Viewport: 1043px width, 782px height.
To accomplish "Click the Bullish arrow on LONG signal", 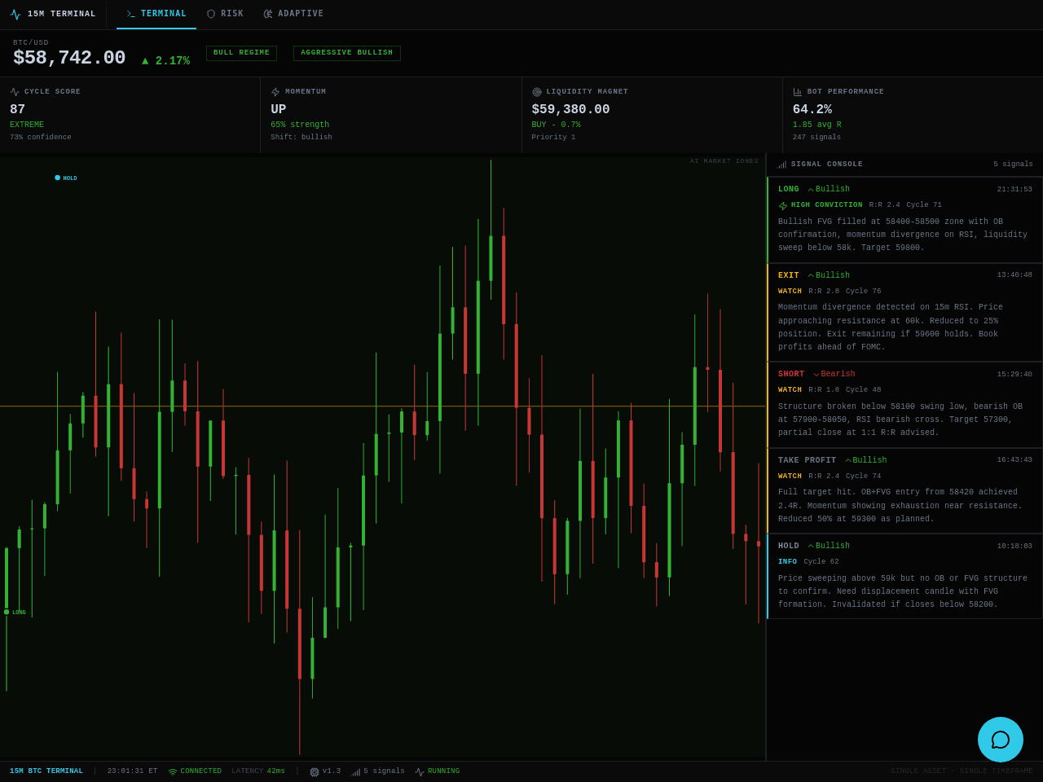I will 811,190.
